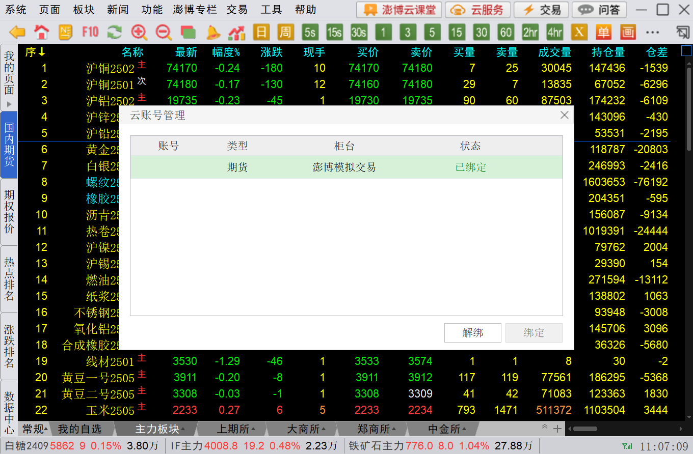Viewport: 693px width, 454px height.
Task: Expand the 上期所 tab dropdown arrow
Action: pos(253,429)
